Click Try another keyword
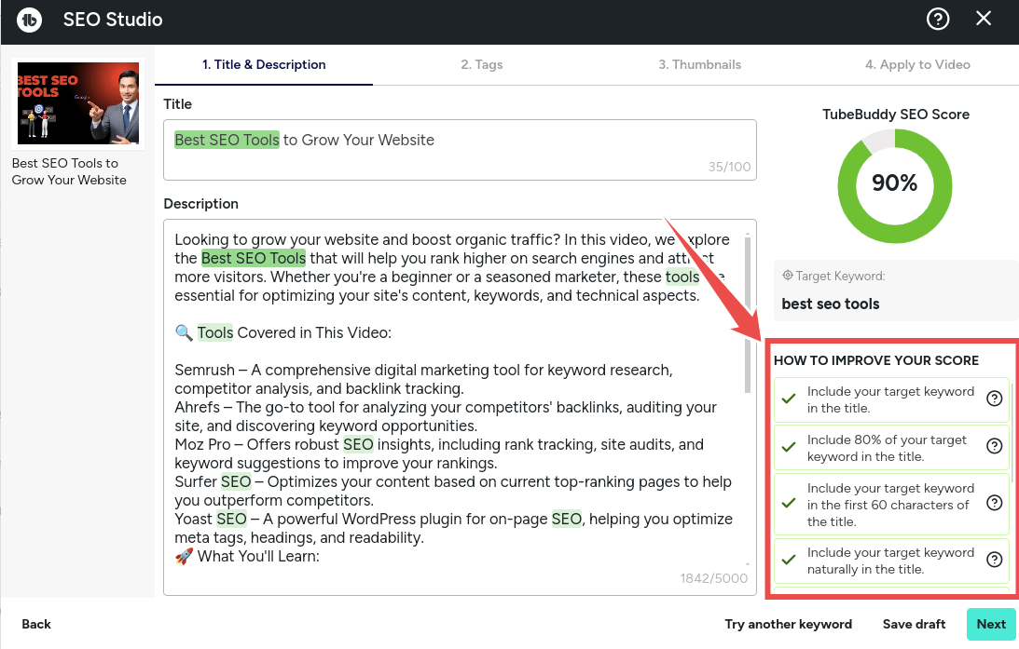 [789, 625]
